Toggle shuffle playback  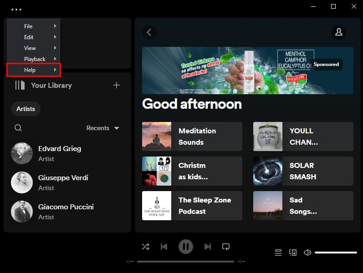point(146,247)
